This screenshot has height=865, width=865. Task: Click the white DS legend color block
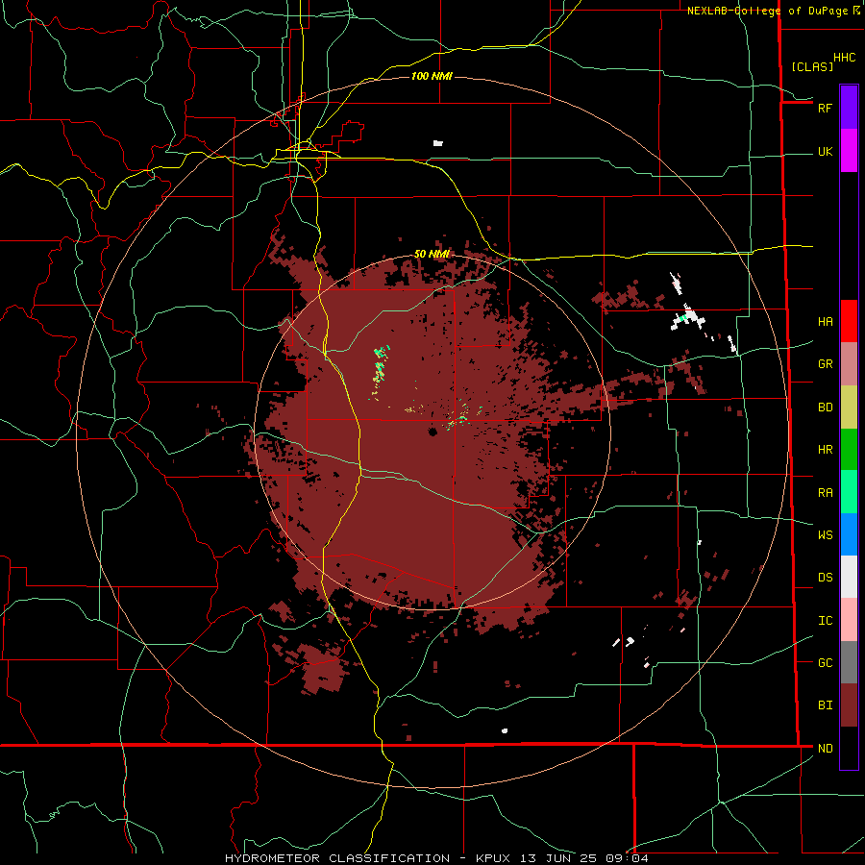[849, 577]
